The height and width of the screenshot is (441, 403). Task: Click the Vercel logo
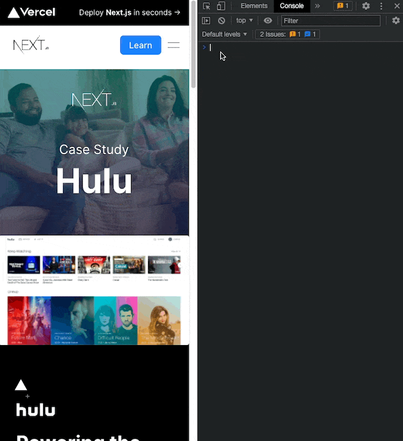coord(31,12)
